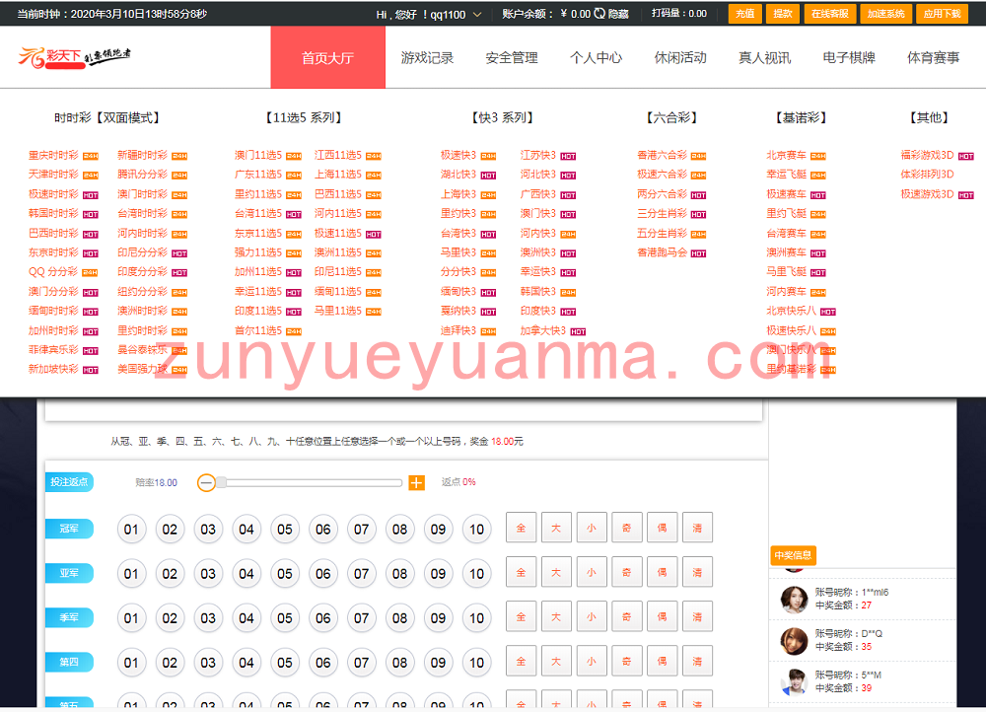Open the 体彩排列3D game

928,175
